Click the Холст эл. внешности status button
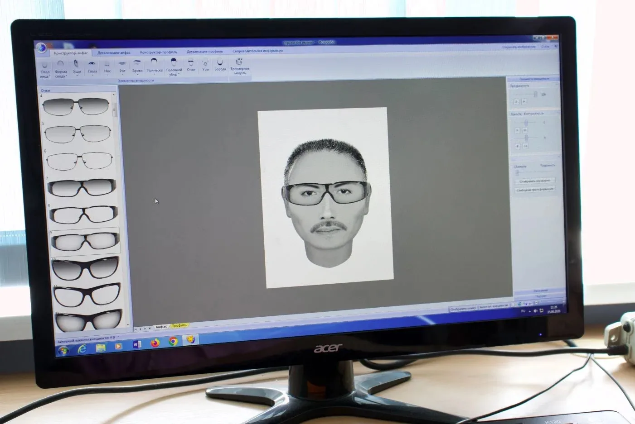Image resolution: width=635 pixels, height=424 pixels. point(494,307)
